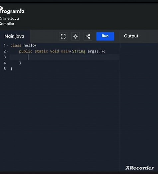The image size is (158, 174).
Task: Select line number 5 in gutter
Action: click(5, 69)
